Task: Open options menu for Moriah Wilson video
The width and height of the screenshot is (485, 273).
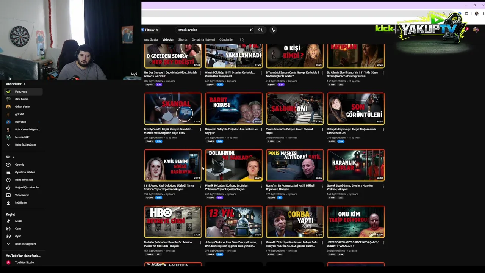Action: pos(200,73)
